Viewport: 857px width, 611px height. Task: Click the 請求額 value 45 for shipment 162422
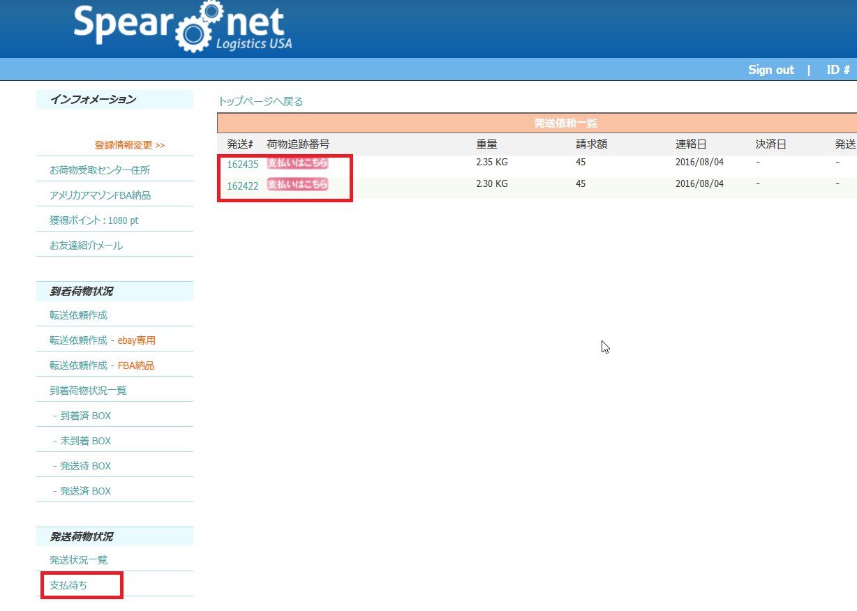(581, 184)
